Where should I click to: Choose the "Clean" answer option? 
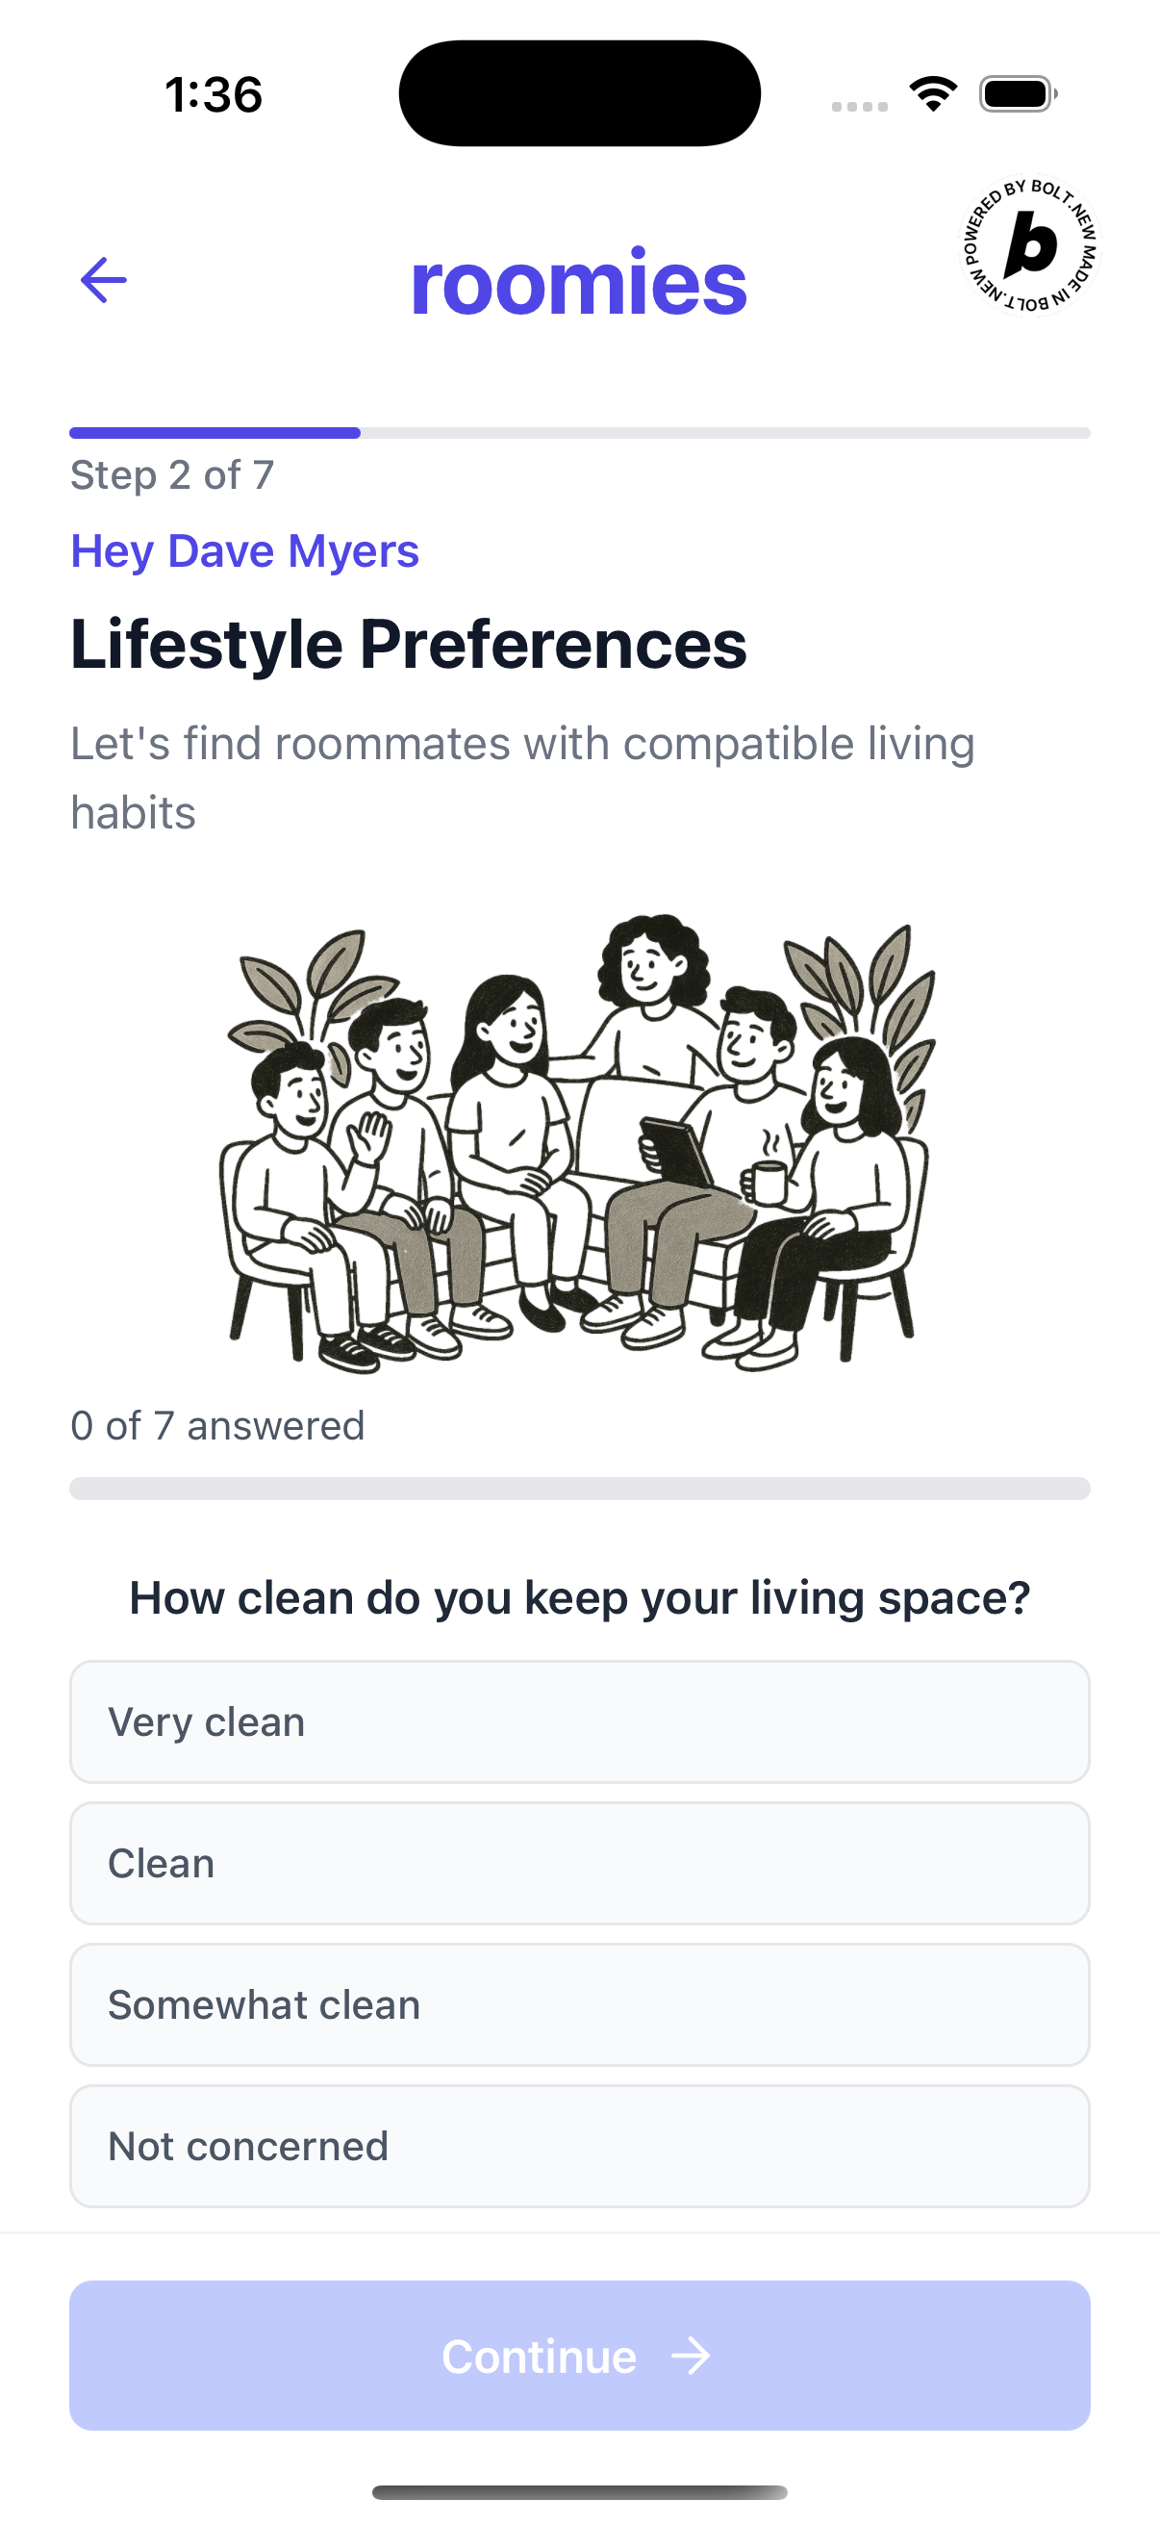pos(579,1863)
